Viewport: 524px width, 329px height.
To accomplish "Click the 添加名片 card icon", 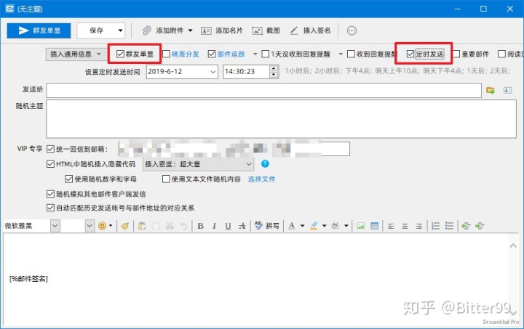I will click(x=206, y=31).
